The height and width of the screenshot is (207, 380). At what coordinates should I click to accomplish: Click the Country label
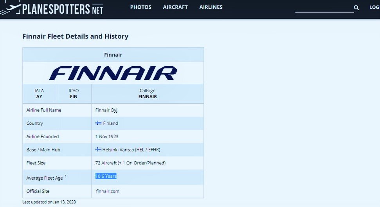coord(35,123)
